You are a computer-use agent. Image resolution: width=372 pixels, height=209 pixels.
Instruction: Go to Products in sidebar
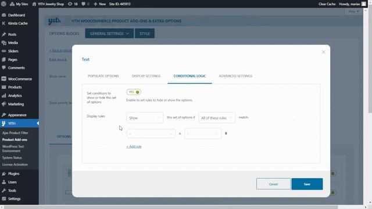click(x=15, y=87)
